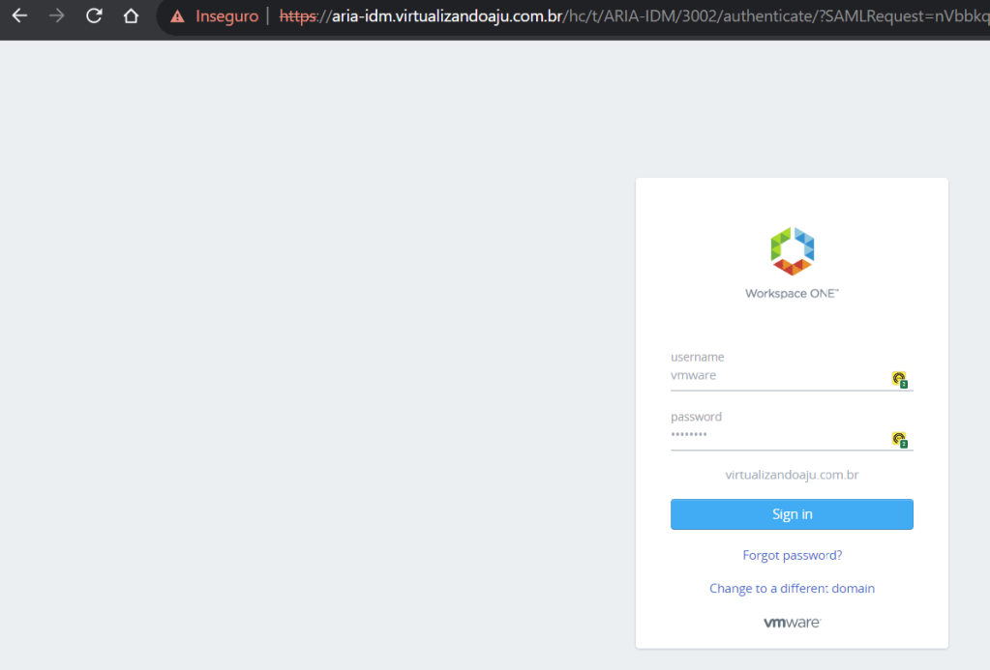Screen dimensions: 990x670
Task: Reload the current page
Action: tap(94, 16)
